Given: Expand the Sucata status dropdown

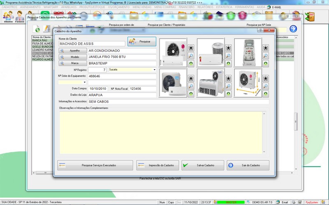Looking at the screenshot, I should pos(155,70).
